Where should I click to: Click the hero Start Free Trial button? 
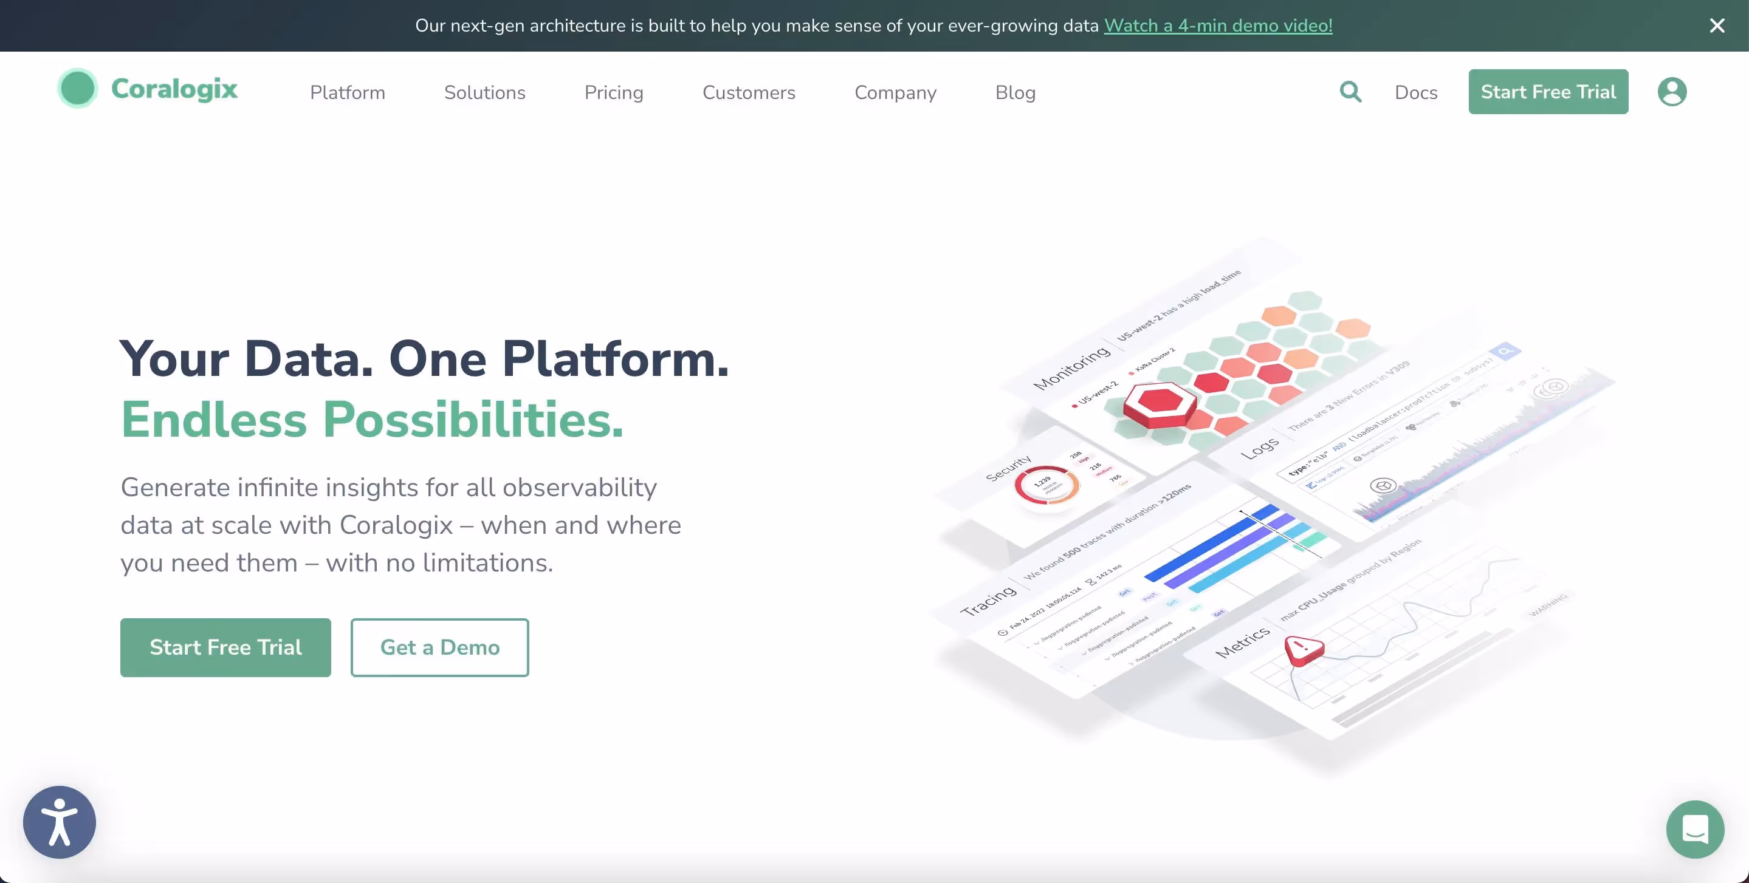pos(225,647)
